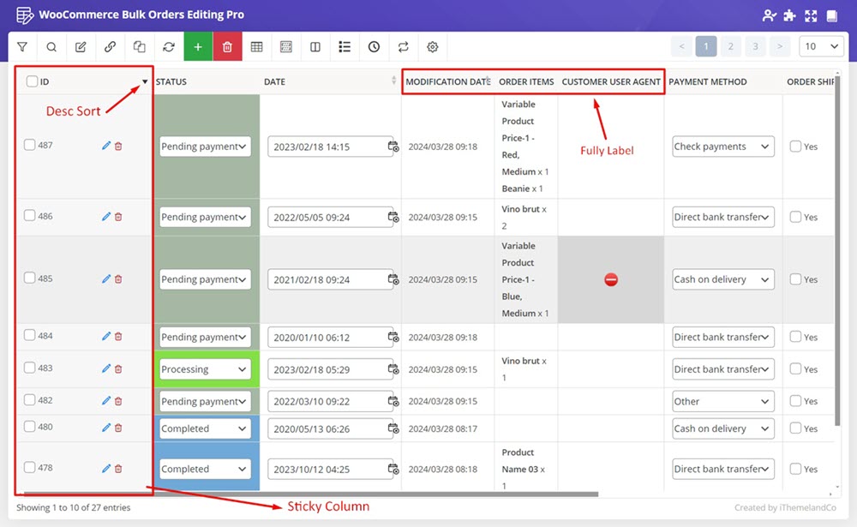
Task: Select order 486 checkbox
Action: pyautogui.click(x=29, y=215)
